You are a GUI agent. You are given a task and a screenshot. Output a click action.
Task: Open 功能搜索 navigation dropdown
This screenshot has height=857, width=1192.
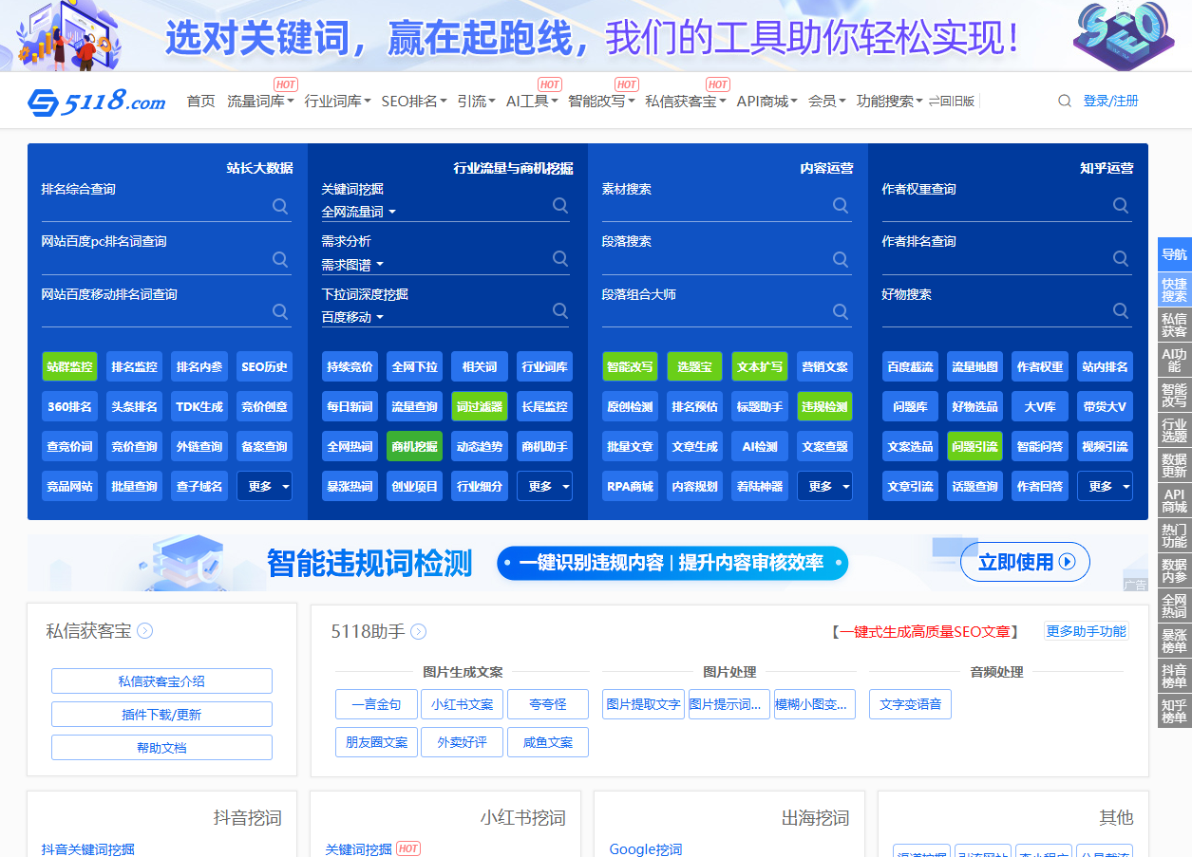coord(889,101)
